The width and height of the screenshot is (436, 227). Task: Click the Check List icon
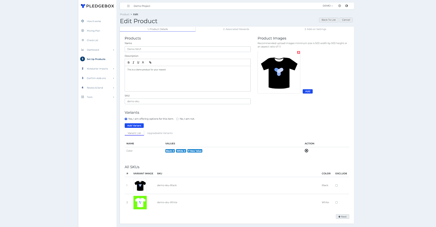[83, 40]
